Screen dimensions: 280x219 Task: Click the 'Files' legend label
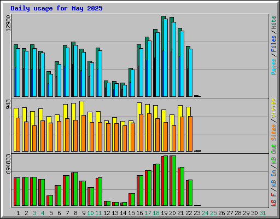coord(274,43)
